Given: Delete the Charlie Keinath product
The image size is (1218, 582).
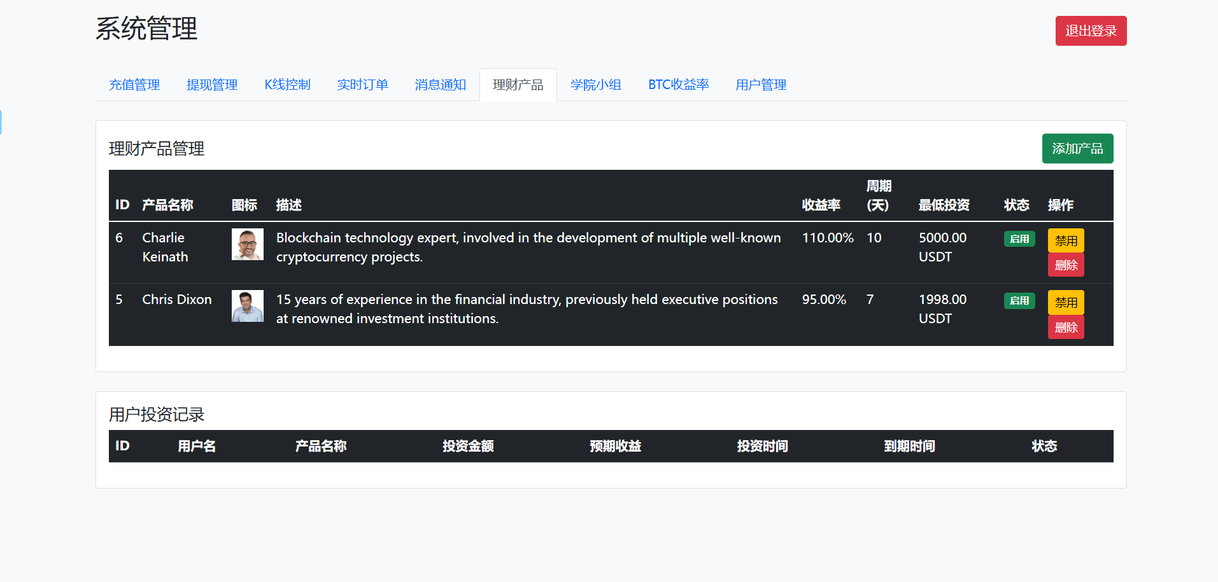Looking at the screenshot, I should 1065,265.
